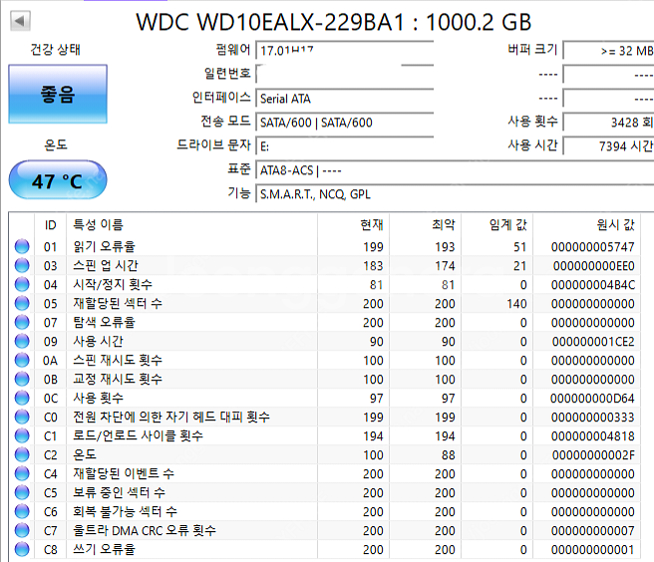
Task: Select the 울트라 DMA CRC 오류 횟수 name
Action: [145, 530]
